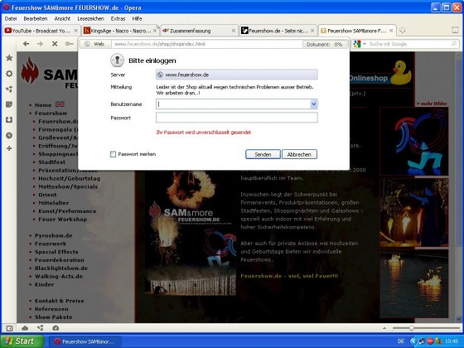The width and height of the screenshot is (464, 348).
Task: Click the DE language indicator in tray
Action: (x=401, y=341)
